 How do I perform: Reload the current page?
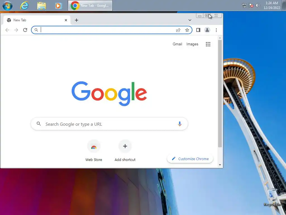(x=25, y=30)
